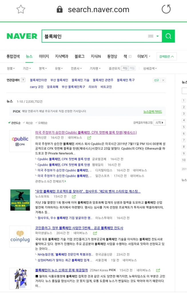
Task: Close the related keywords box
Action: [163, 80]
